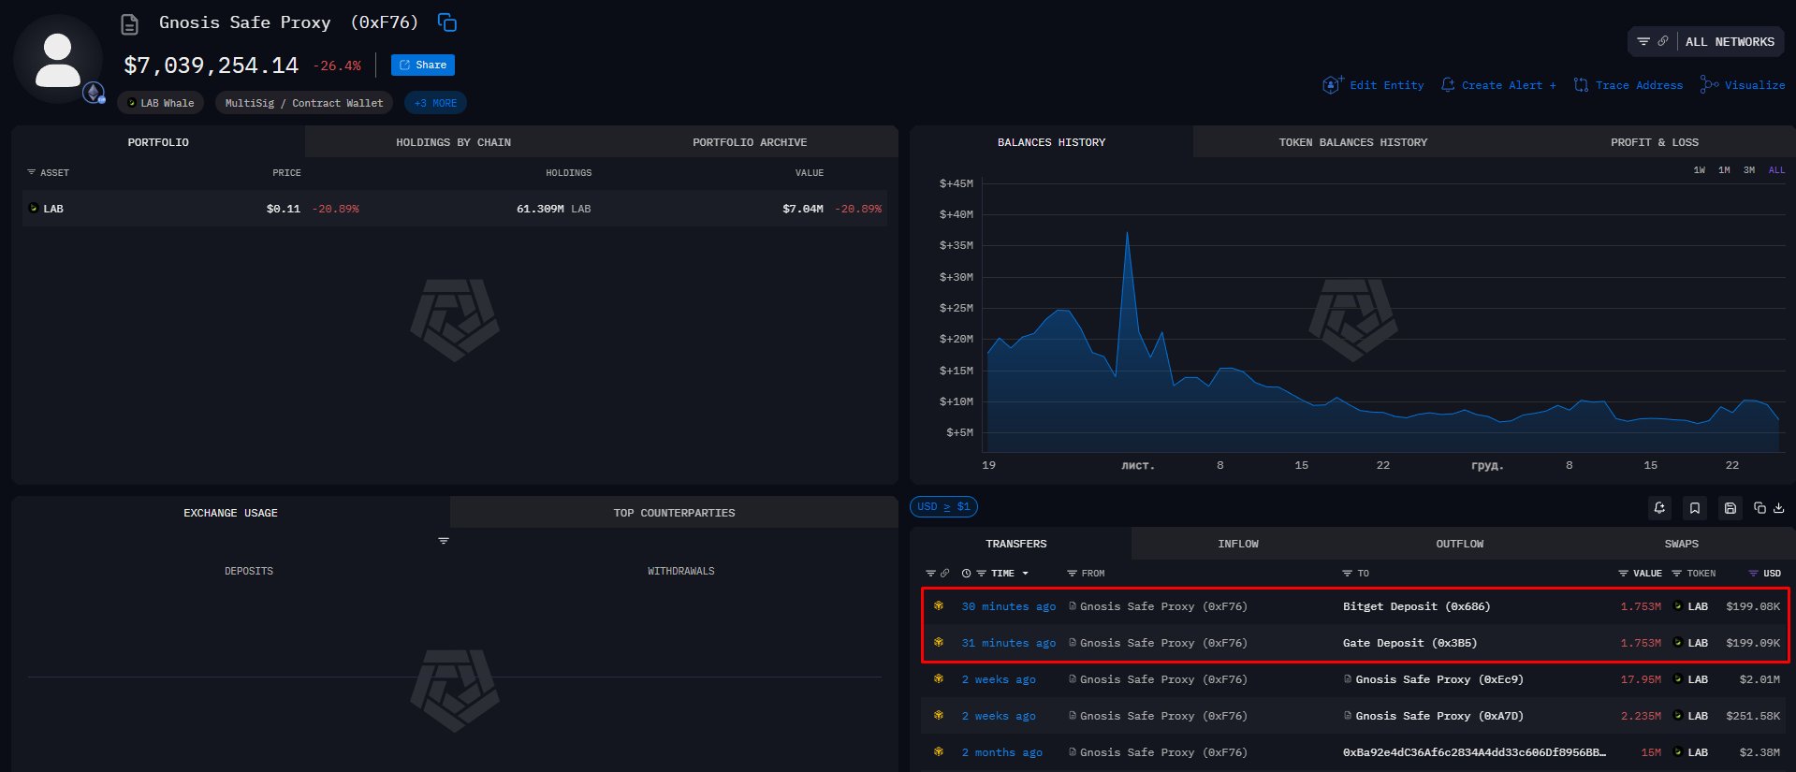Click the alert bell icon above transfers
The image size is (1796, 772).
click(1659, 508)
